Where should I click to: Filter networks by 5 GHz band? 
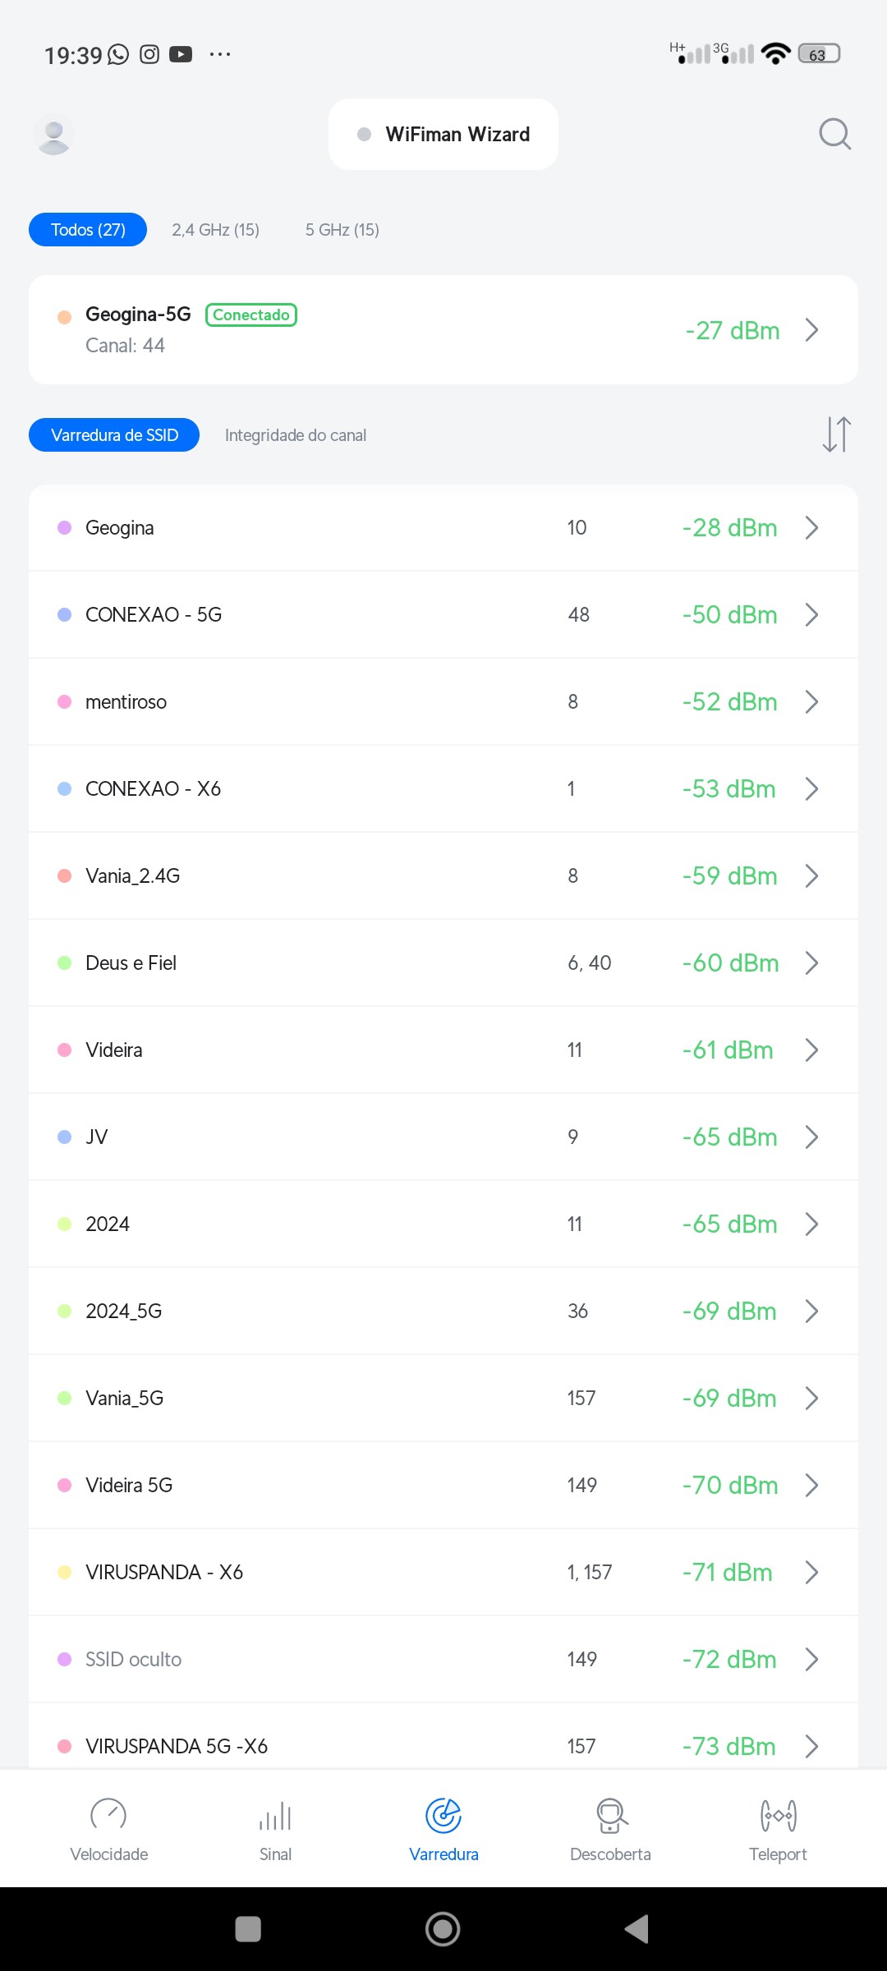pos(342,230)
